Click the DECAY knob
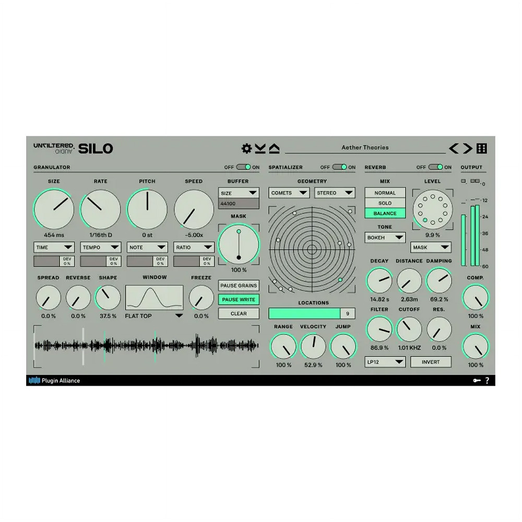 click(379, 281)
